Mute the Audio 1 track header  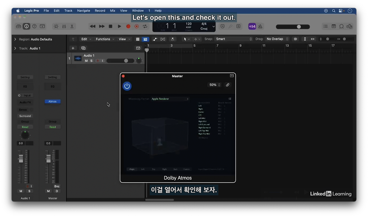point(86,61)
